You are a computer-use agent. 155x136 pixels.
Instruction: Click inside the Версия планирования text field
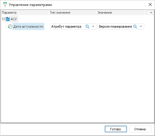(x=115, y=26)
